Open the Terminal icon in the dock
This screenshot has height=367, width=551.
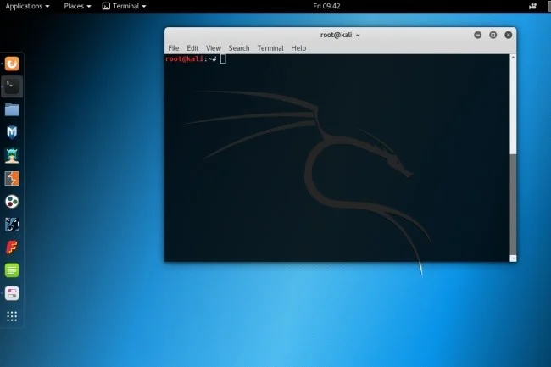coord(12,86)
